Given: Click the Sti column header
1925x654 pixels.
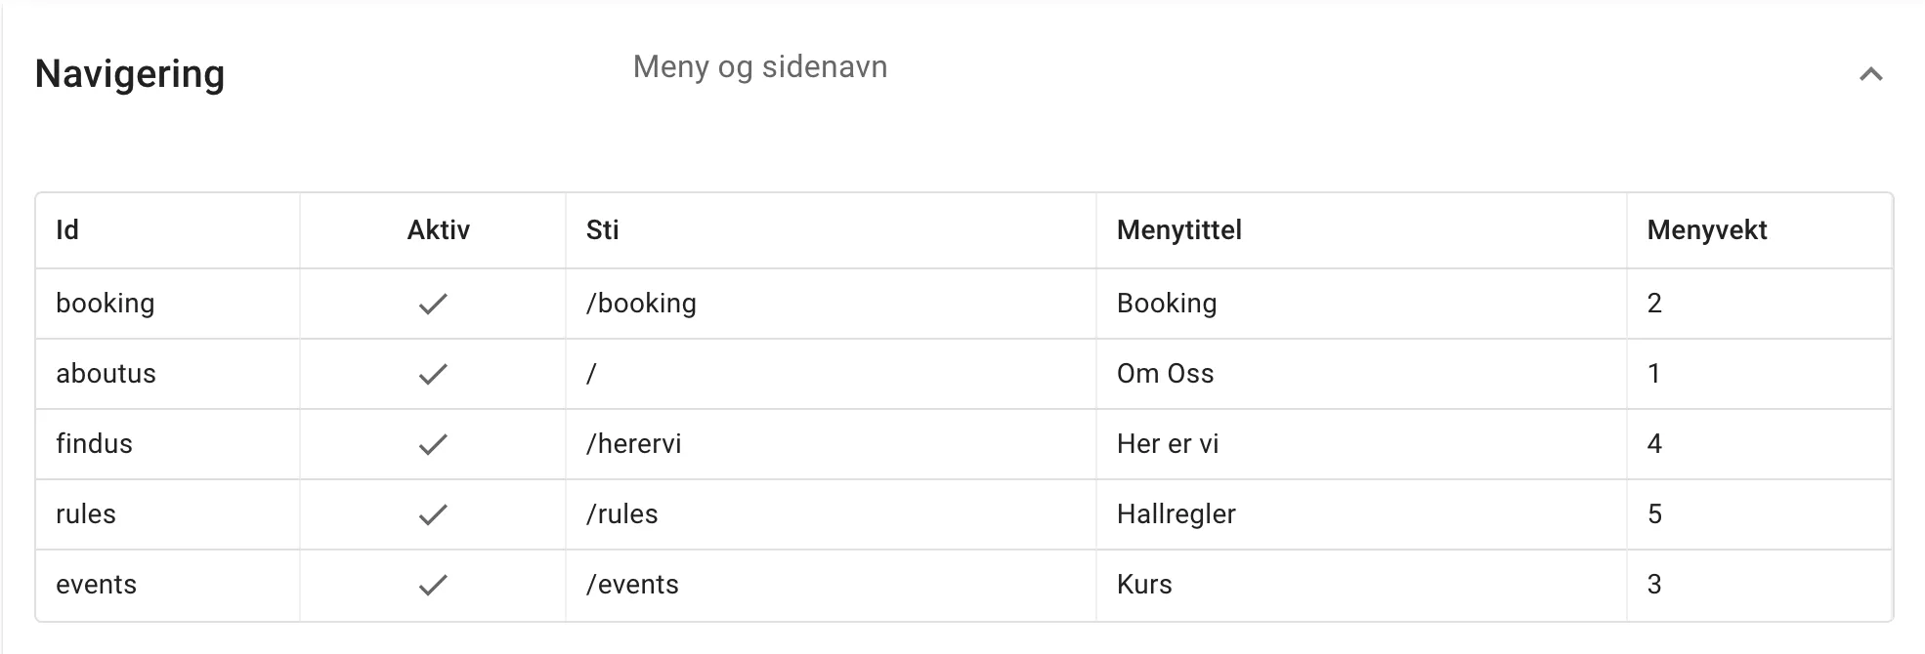Looking at the screenshot, I should [602, 230].
